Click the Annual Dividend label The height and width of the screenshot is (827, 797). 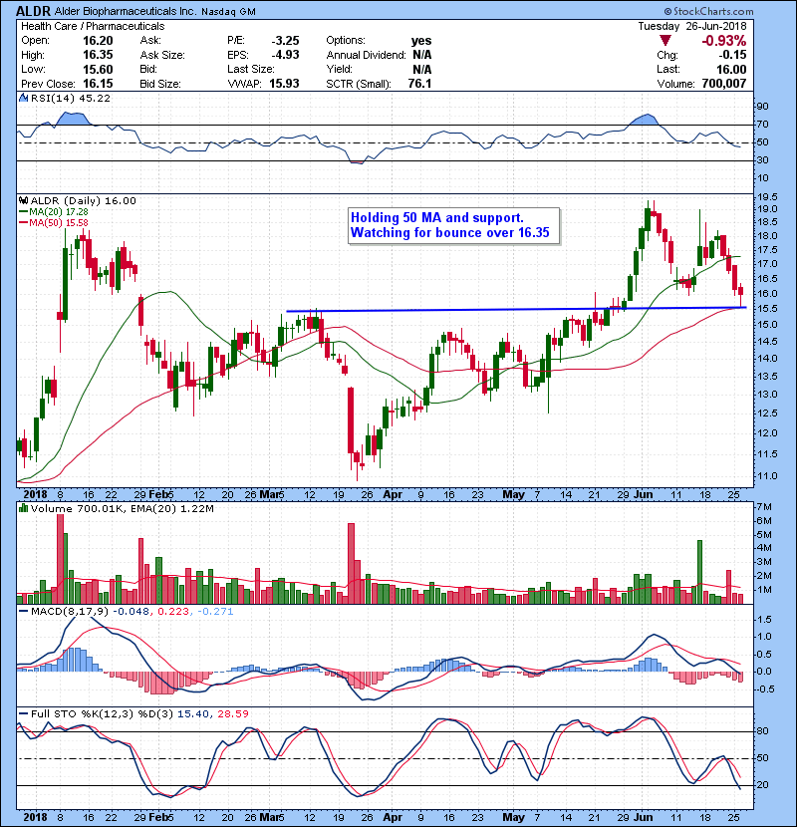366,55
